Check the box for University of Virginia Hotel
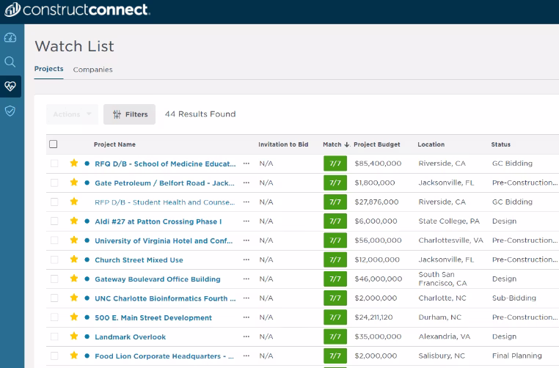Image resolution: width=559 pixels, height=368 pixels. point(54,240)
